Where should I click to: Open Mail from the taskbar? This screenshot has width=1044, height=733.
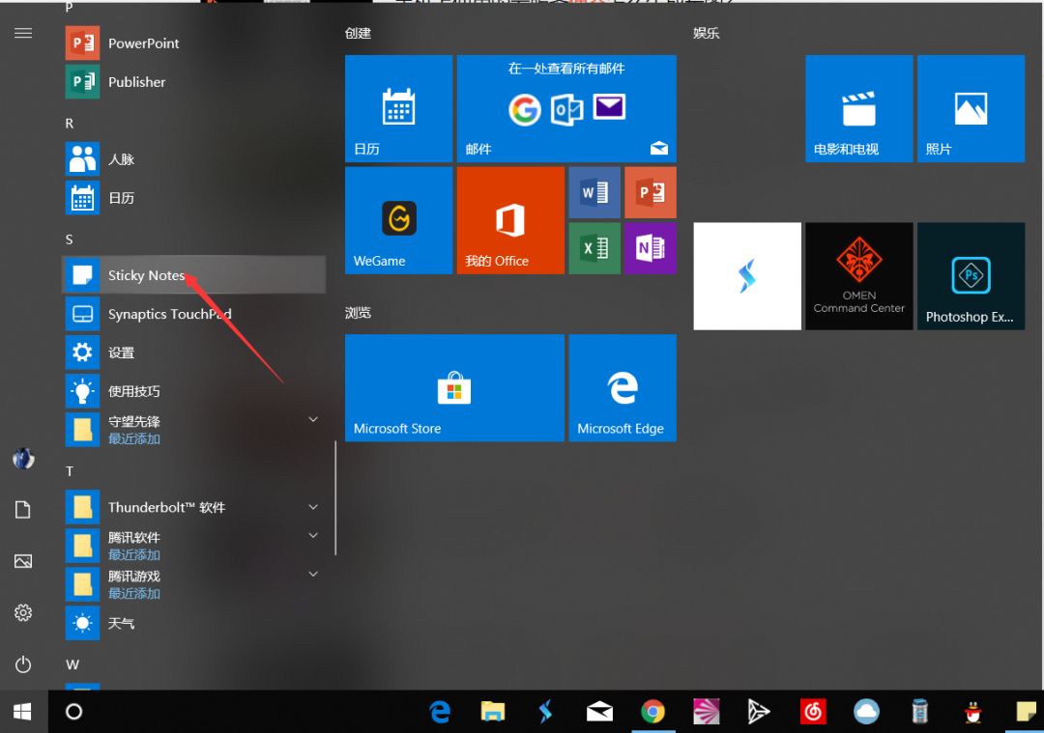click(599, 712)
